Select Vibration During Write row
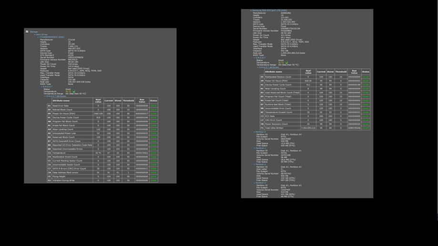Image resolution: width=438 pixels, height=246 pixels. (102, 180)
